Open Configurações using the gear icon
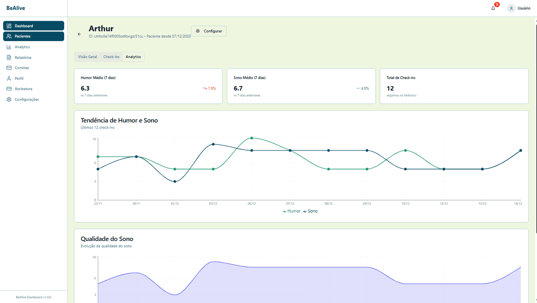Viewport: 537px width, 303px height. (9, 99)
